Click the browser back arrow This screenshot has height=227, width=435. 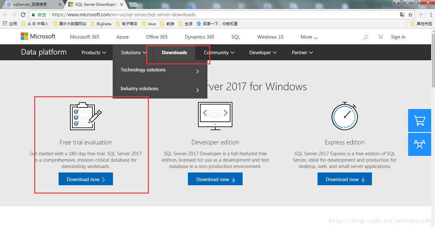click(x=5, y=15)
